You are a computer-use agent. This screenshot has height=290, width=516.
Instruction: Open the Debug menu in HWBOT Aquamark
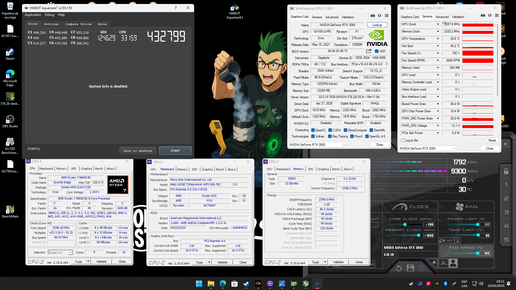coord(49,15)
